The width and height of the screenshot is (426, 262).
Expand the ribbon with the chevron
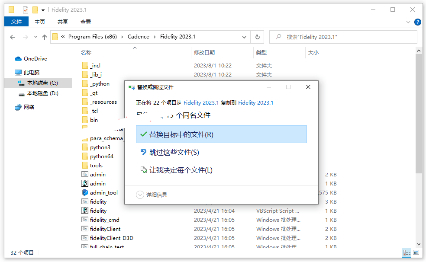408,22
